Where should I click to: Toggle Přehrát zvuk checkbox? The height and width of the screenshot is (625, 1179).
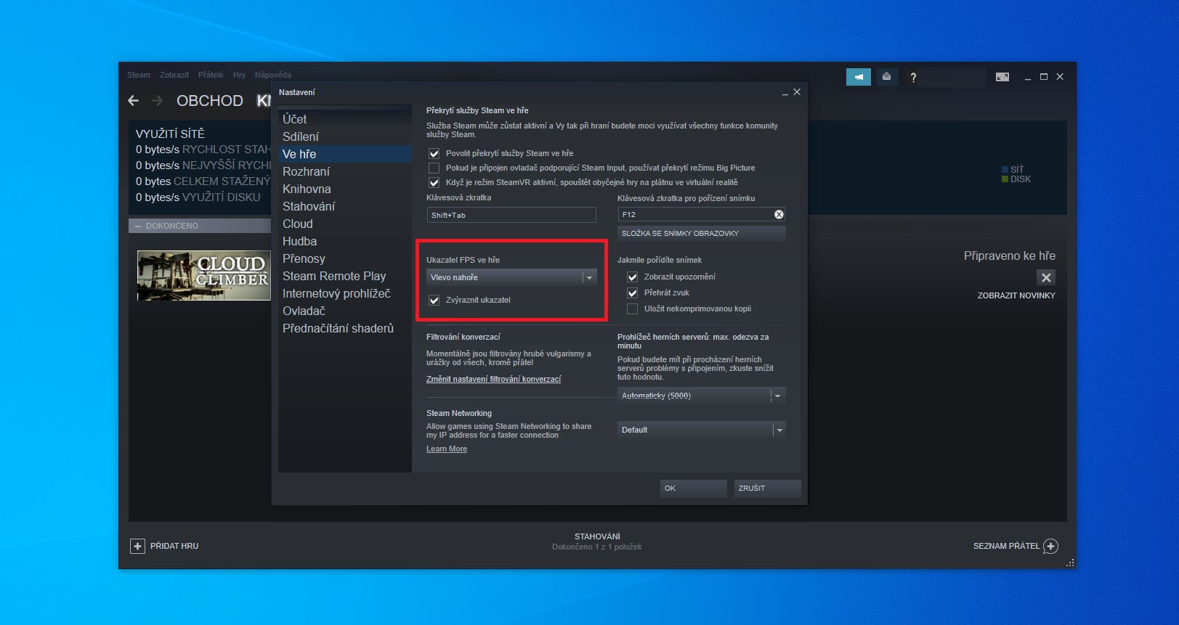point(632,293)
